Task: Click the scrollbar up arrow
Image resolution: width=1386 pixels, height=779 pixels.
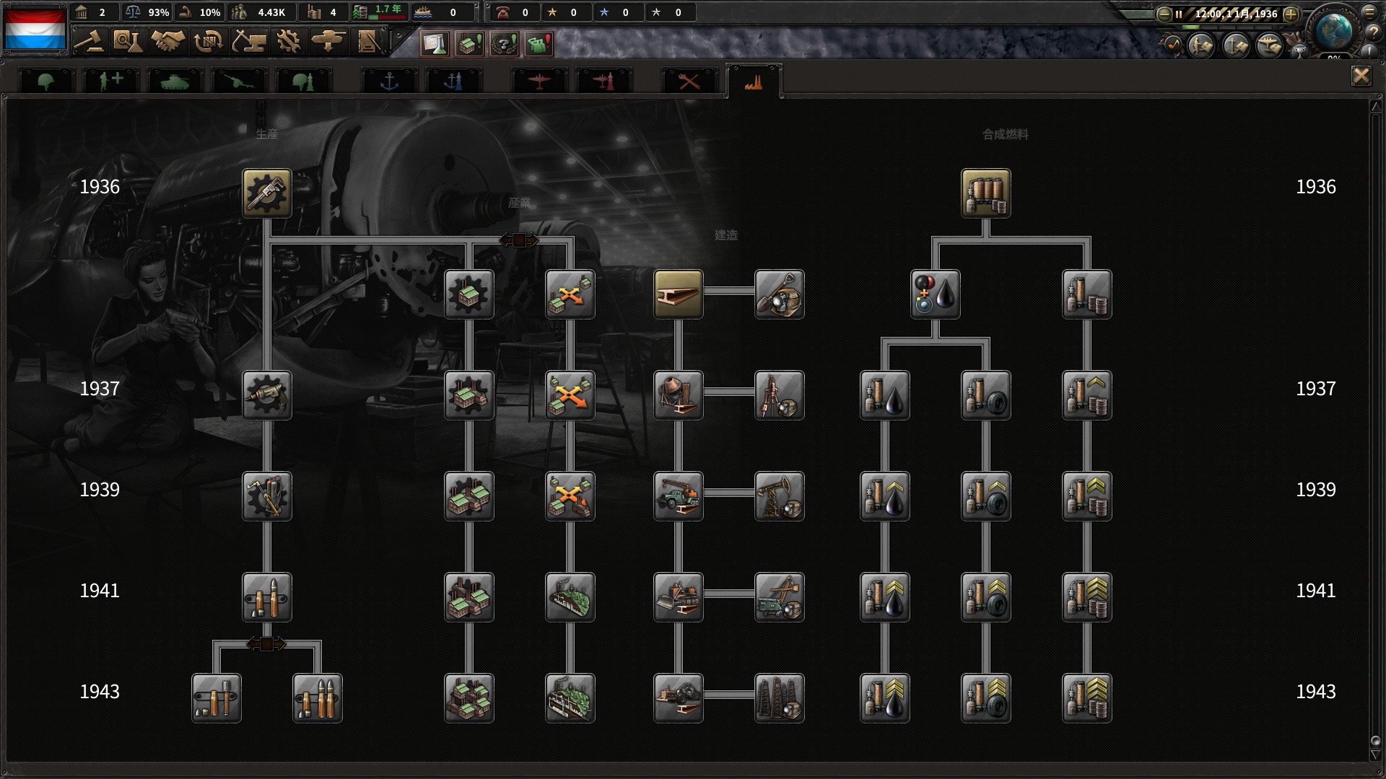Action: (1375, 106)
